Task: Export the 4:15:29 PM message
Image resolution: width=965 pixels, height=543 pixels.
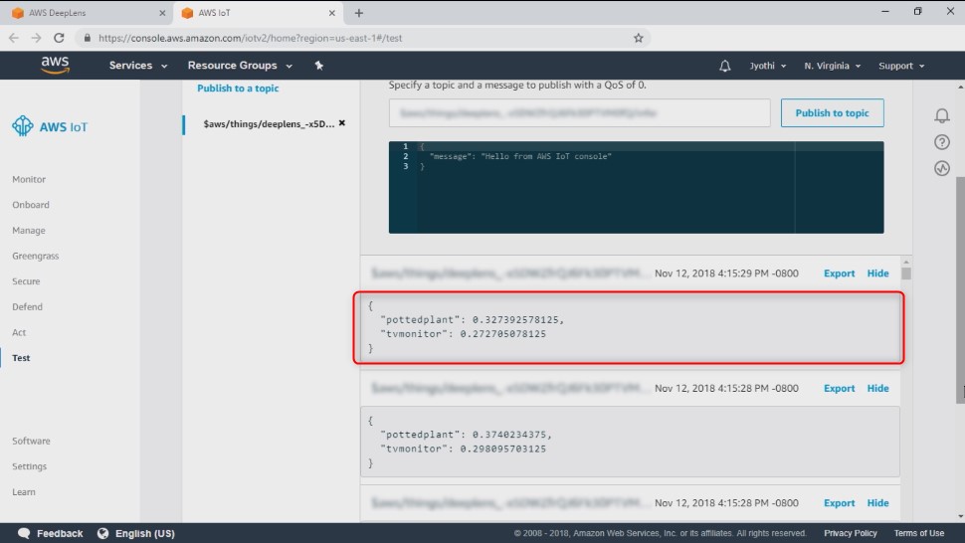Action: (839, 273)
